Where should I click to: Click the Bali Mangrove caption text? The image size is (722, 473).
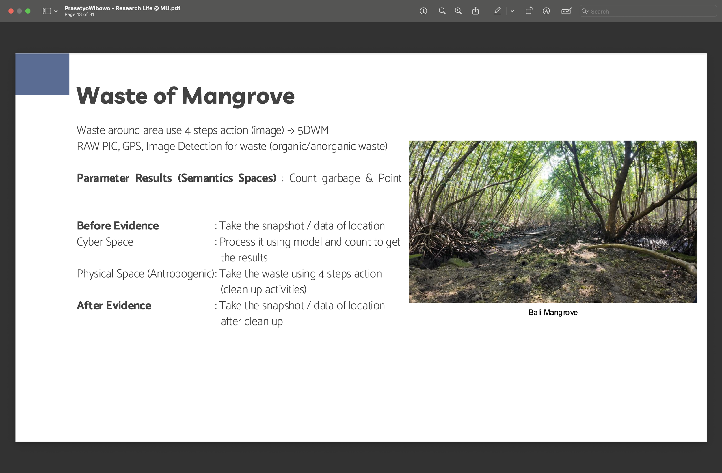tap(553, 312)
